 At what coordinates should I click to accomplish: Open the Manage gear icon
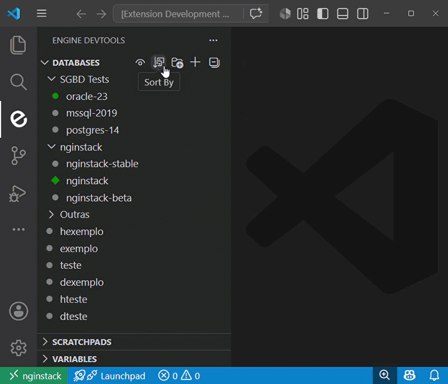[18, 348]
